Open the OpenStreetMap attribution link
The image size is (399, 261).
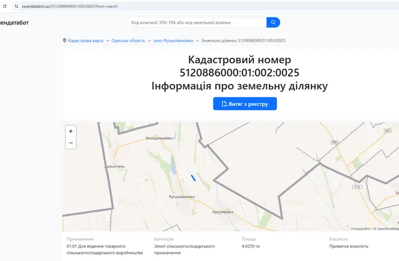pos(388,229)
